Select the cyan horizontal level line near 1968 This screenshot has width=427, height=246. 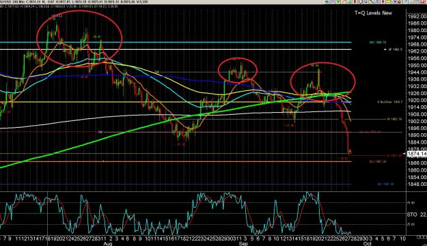[x=176, y=42]
